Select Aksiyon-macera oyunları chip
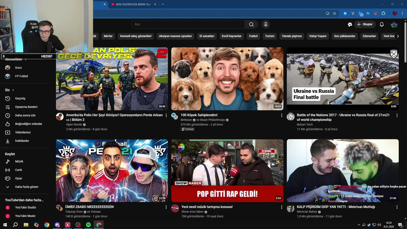This screenshot has width=407, height=229. click(176, 36)
